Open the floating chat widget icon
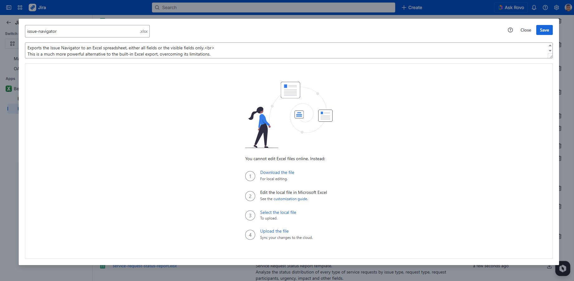The image size is (574, 281). point(562,269)
